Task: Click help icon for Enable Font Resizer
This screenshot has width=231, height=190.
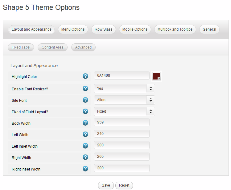Action: (85, 89)
